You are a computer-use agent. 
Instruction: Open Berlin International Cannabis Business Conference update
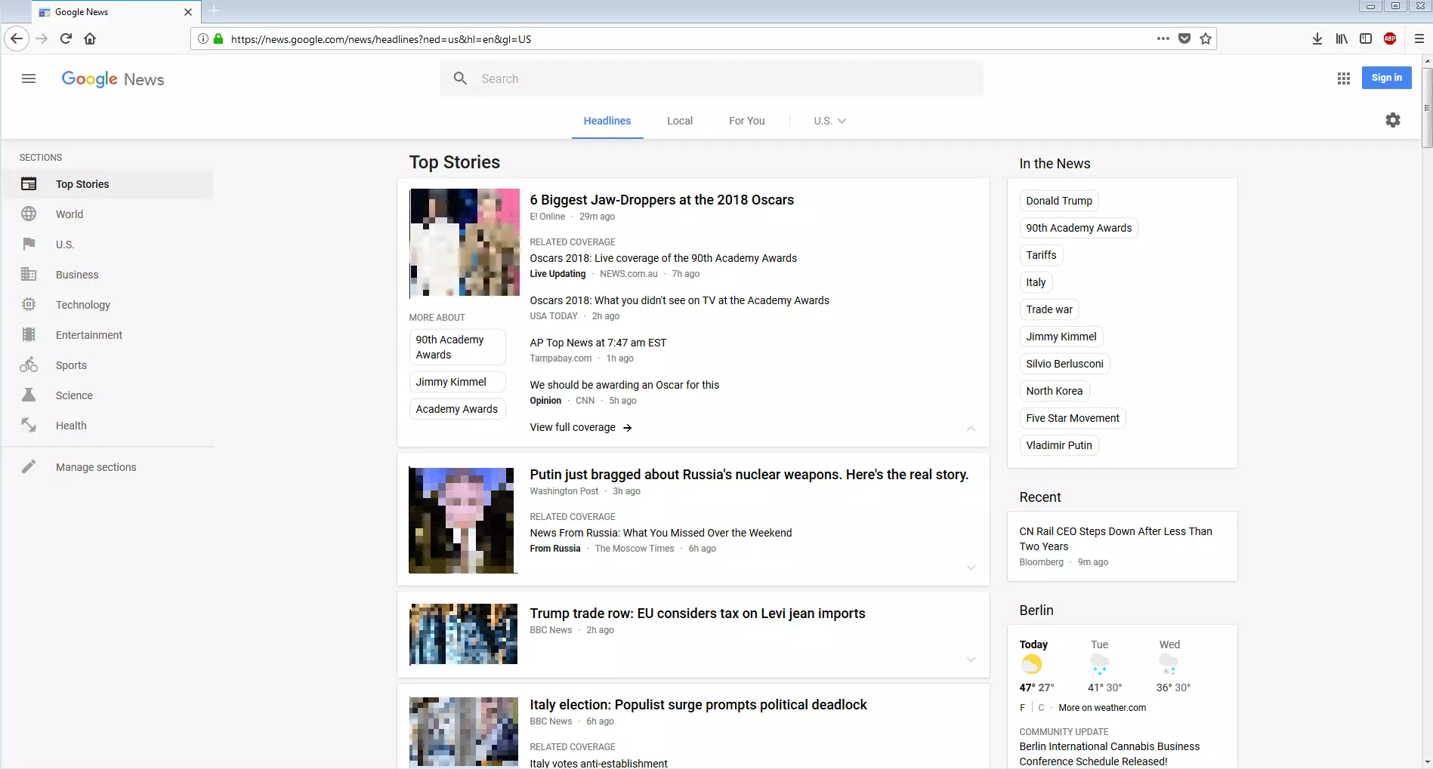click(1109, 754)
